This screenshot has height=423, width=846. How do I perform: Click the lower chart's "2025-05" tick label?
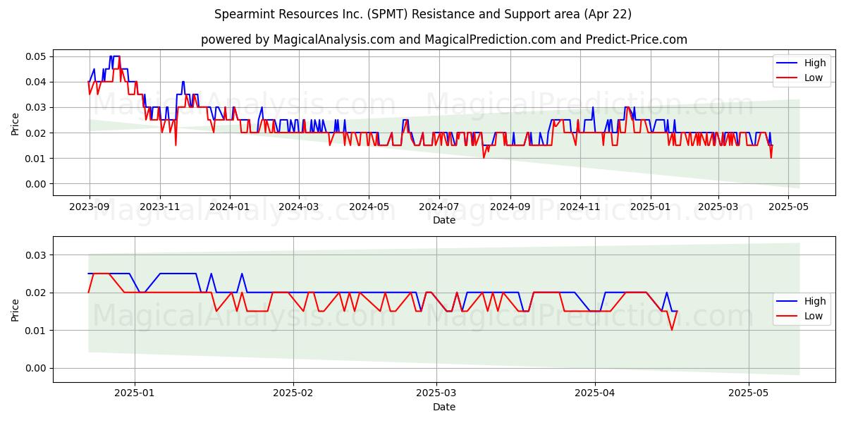pos(749,393)
